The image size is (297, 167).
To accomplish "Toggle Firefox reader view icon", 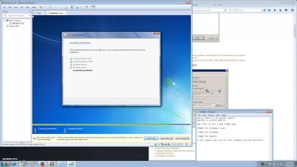I will point(225,10).
